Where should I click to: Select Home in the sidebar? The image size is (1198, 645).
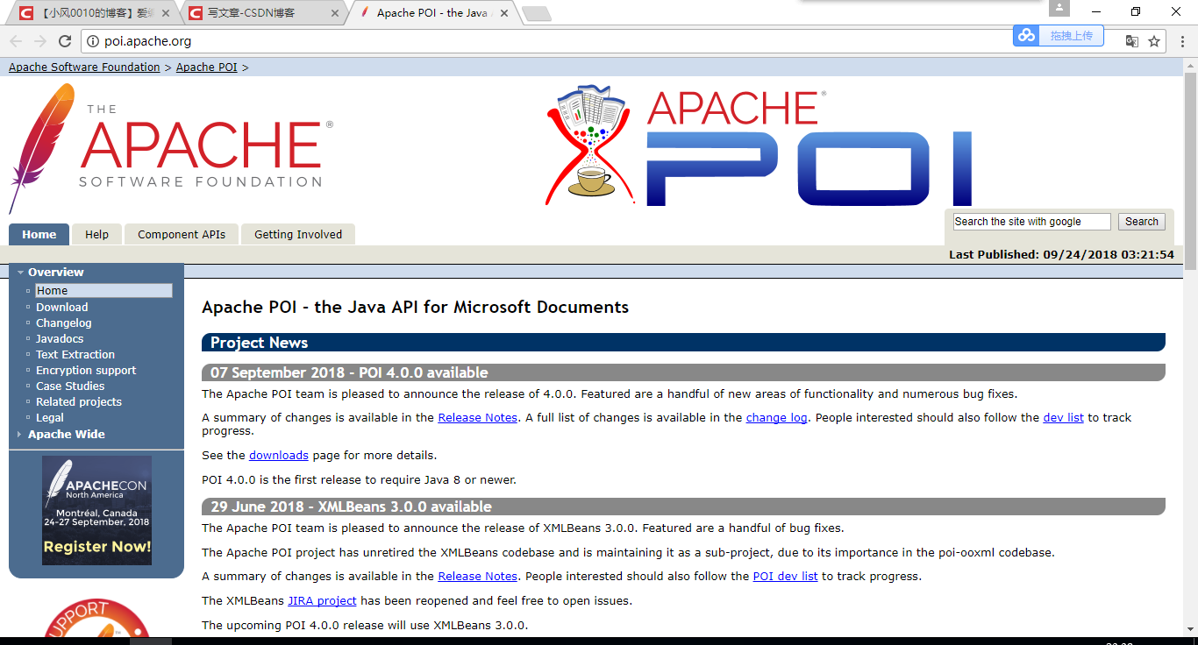click(x=103, y=290)
